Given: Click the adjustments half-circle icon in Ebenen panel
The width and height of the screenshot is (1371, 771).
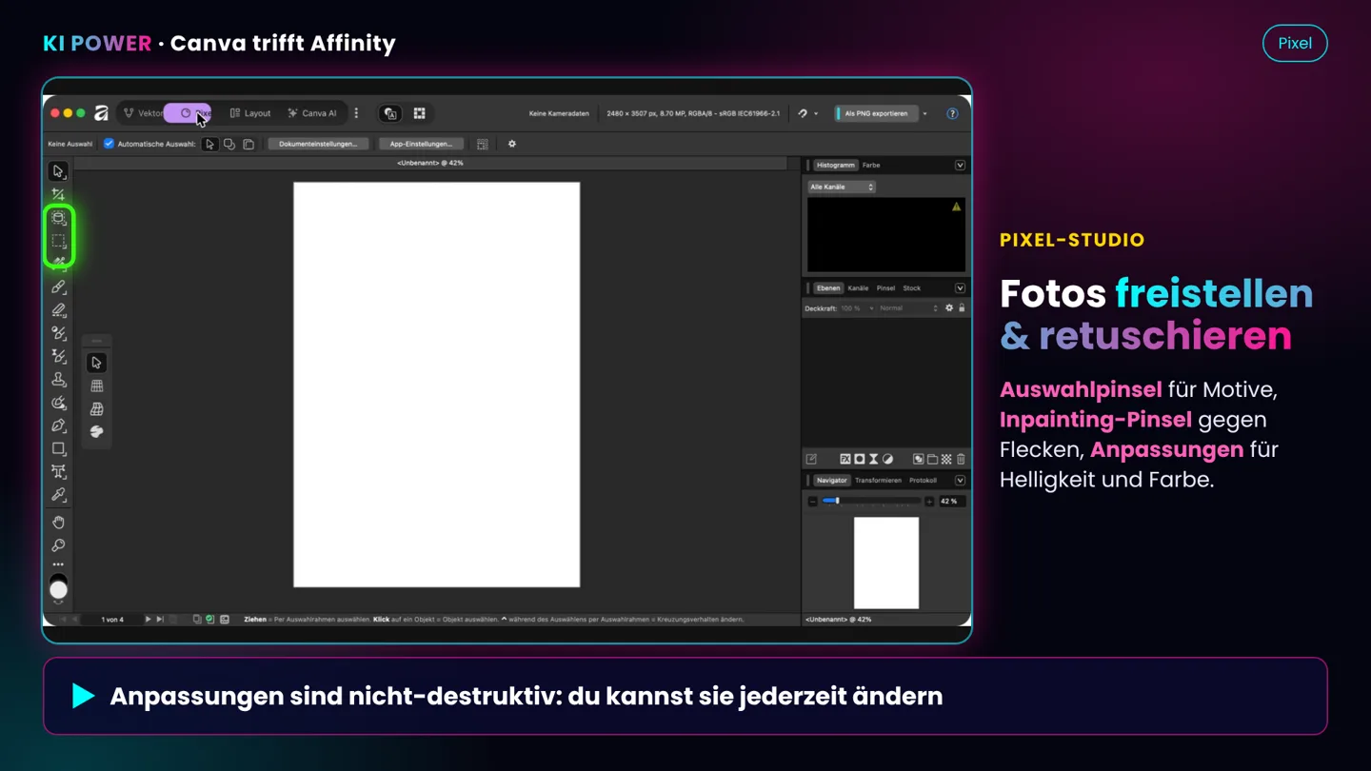Looking at the screenshot, I should coord(887,459).
